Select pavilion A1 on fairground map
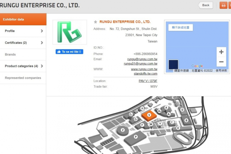 coord(169,114)
